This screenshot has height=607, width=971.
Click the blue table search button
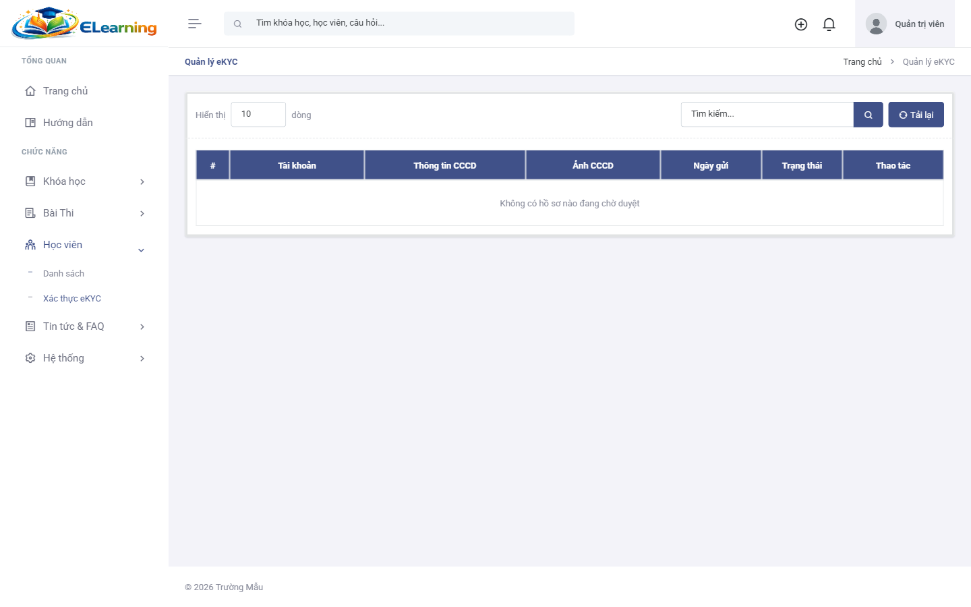click(869, 115)
